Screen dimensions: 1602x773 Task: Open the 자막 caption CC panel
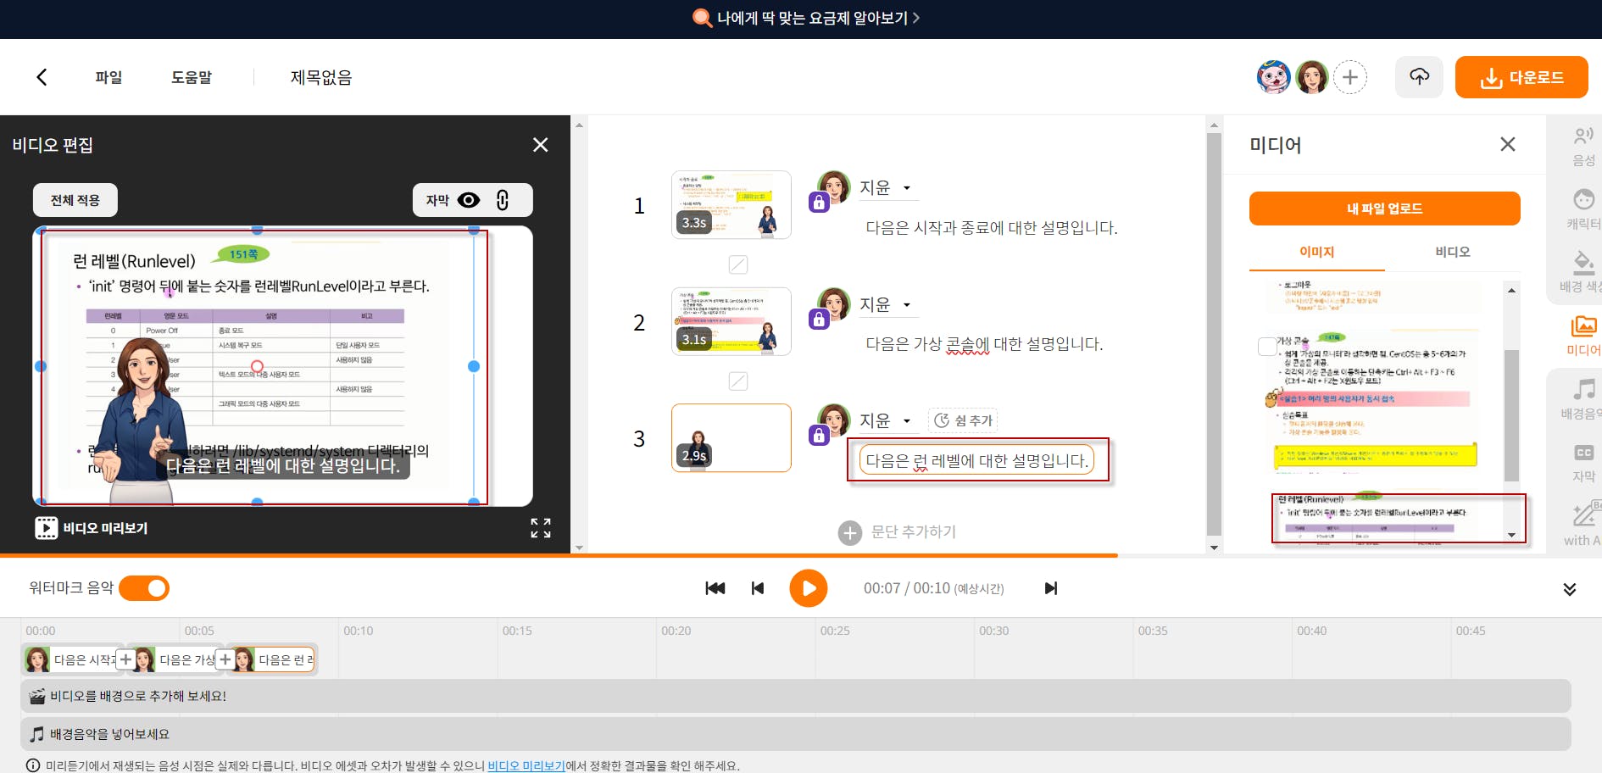1583,463
